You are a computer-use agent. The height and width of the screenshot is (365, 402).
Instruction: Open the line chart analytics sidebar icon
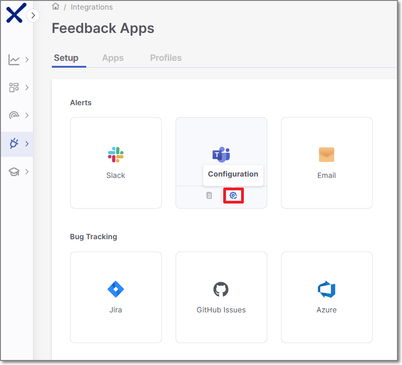14,59
